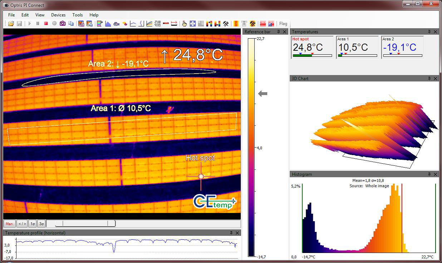Toggle the Man. manual scaling mode
Viewport: 442px width, 263px height.
tap(10, 224)
